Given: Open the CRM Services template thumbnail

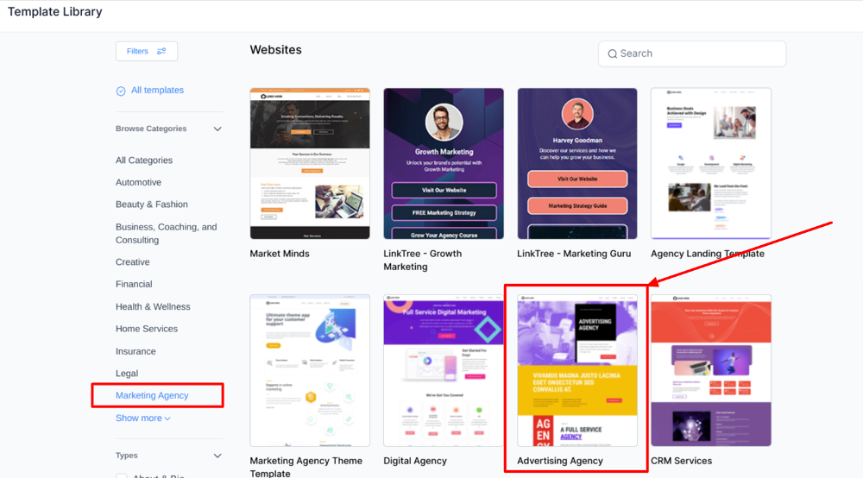Looking at the screenshot, I should [711, 370].
